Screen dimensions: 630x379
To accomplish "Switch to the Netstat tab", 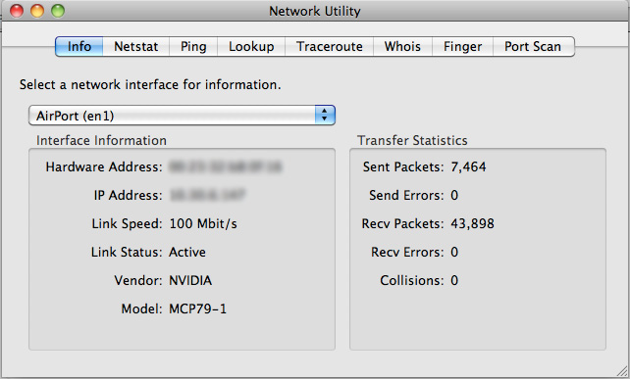I will click(135, 47).
